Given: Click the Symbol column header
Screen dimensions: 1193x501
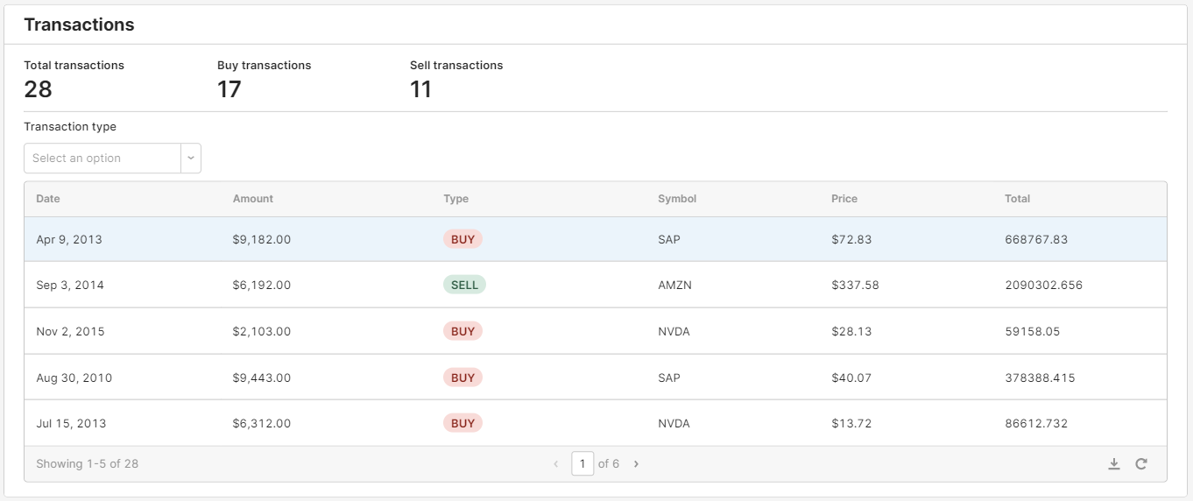Looking at the screenshot, I should coord(677,199).
